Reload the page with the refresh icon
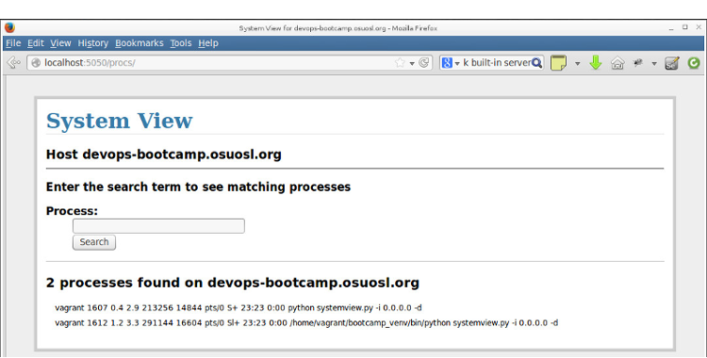The height and width of the screenshot is (358, 707). 424,63
